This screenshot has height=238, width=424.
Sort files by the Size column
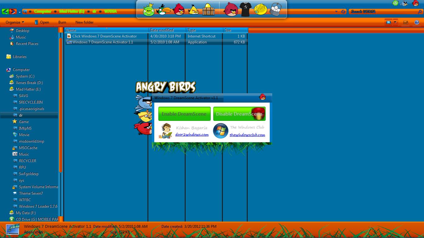pos(236,30)
